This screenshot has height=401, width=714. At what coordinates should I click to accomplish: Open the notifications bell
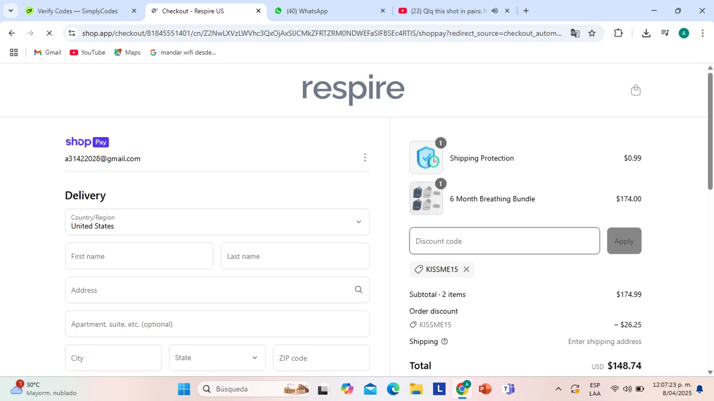[700, 389]
